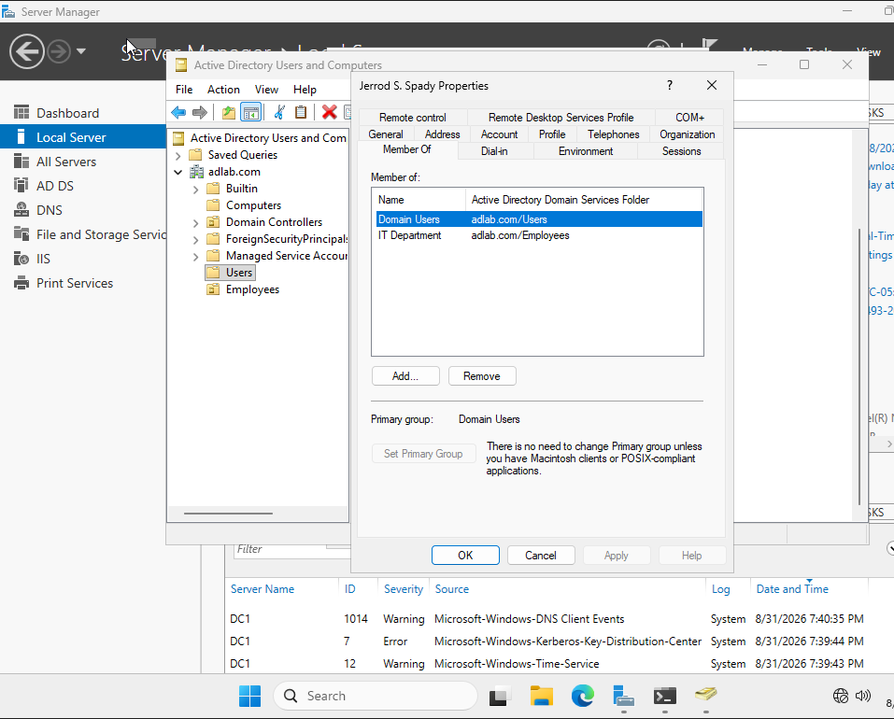Expand the Domain Controllers node
This screenshot has width=894, height=719.
click(x=195, y=223)
